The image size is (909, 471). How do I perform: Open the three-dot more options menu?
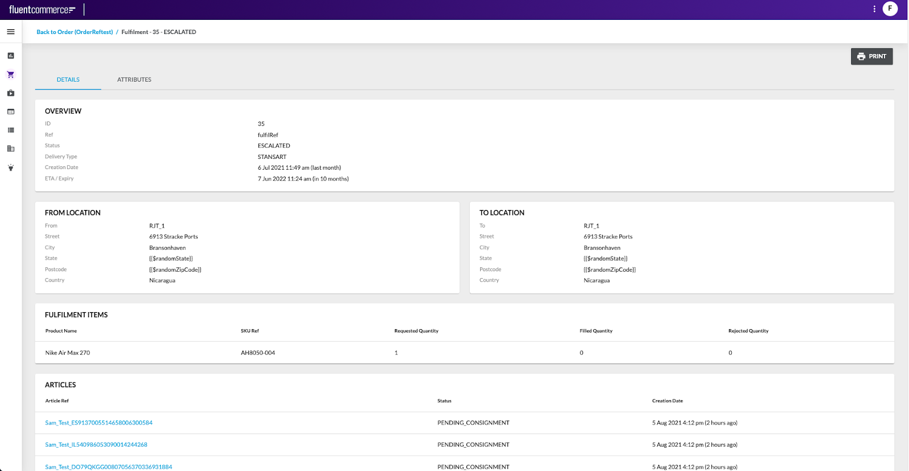click(874, 9)
